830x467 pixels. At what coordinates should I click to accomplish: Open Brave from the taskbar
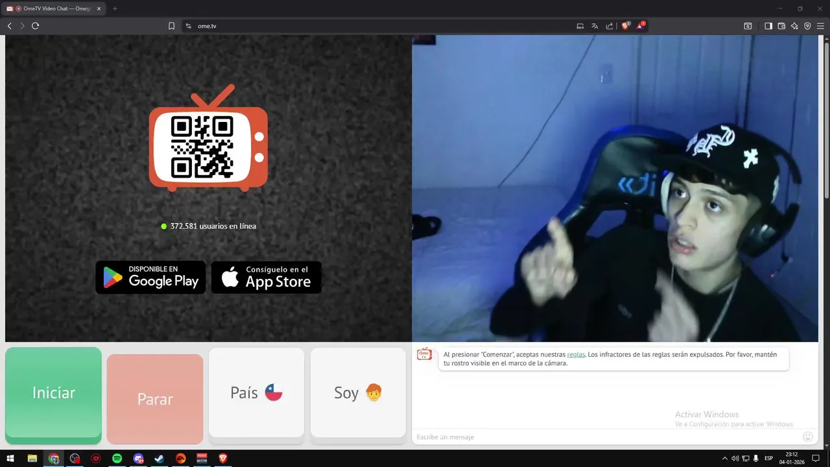coord(223,459)
